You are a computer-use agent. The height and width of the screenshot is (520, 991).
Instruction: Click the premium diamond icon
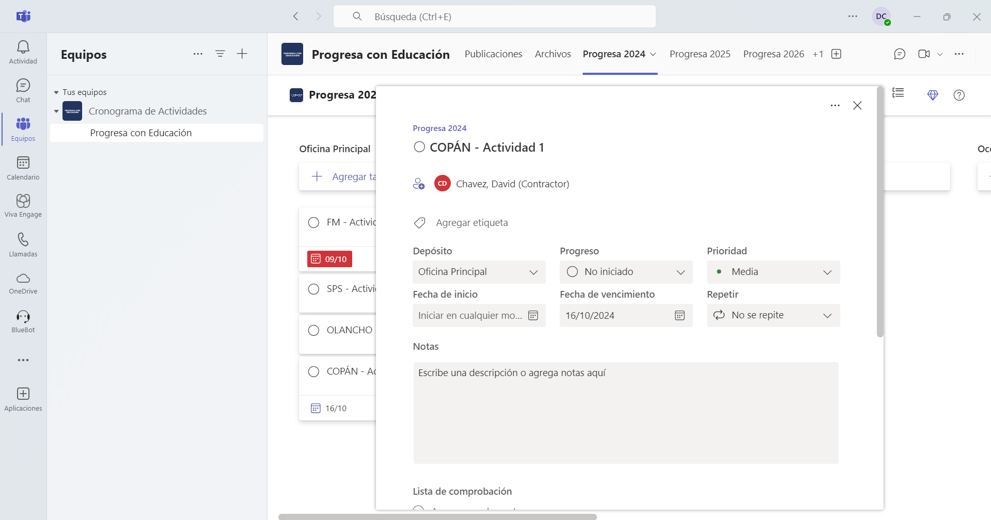[x=933, y=95]
